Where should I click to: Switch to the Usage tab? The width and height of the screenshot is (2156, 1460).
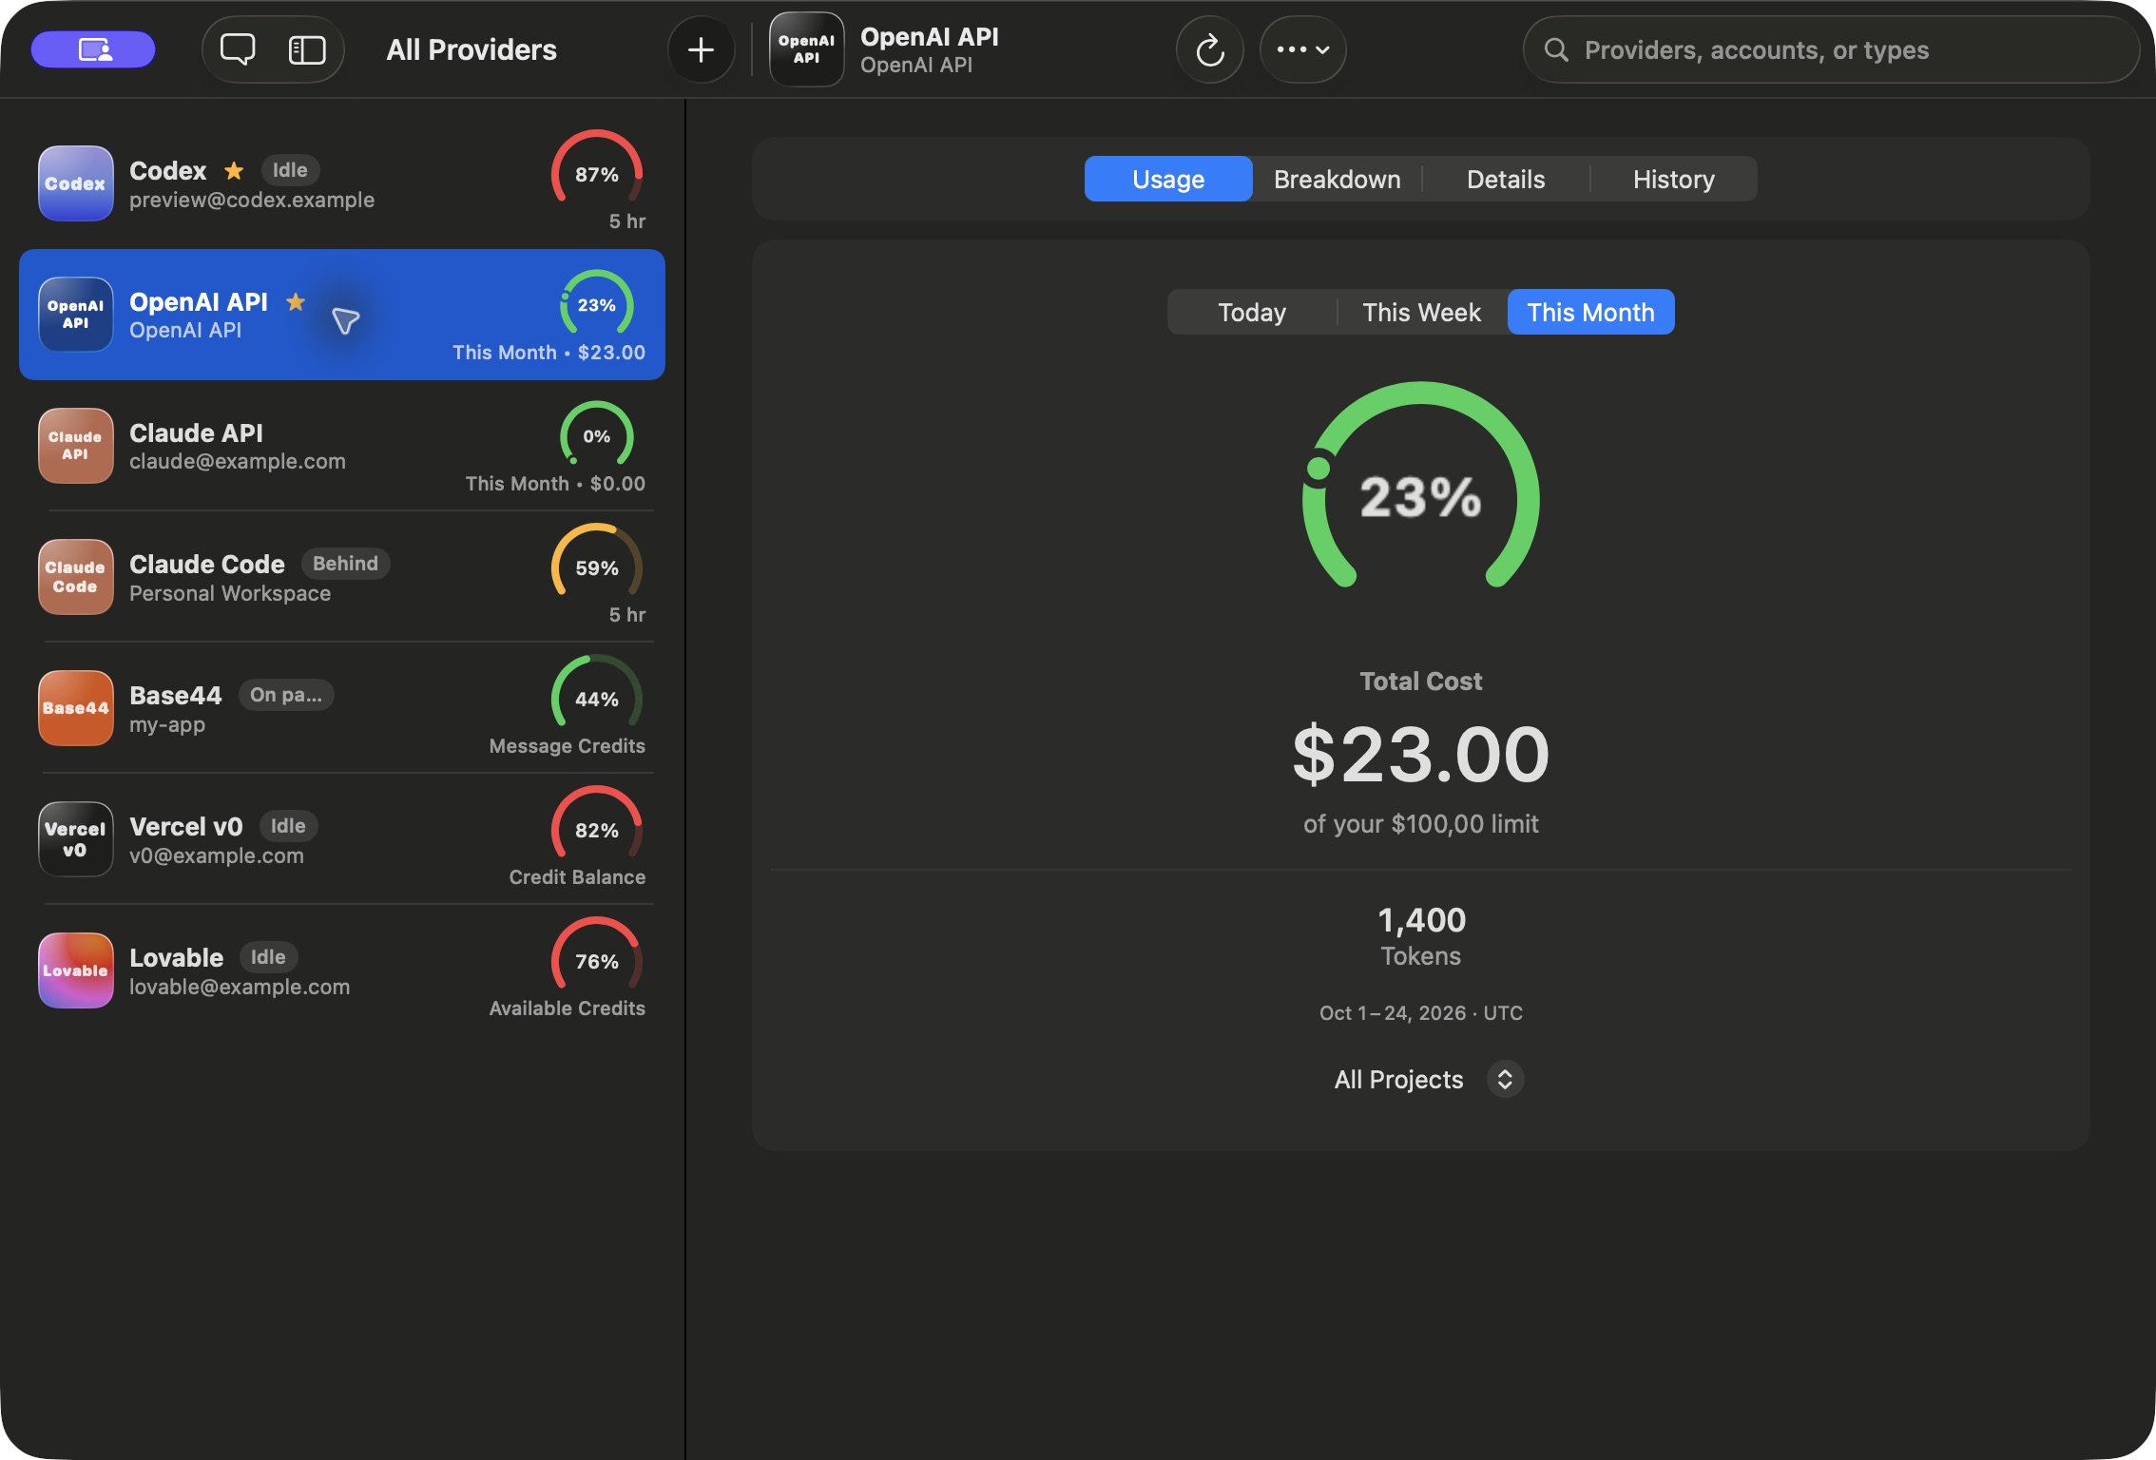1168,179
